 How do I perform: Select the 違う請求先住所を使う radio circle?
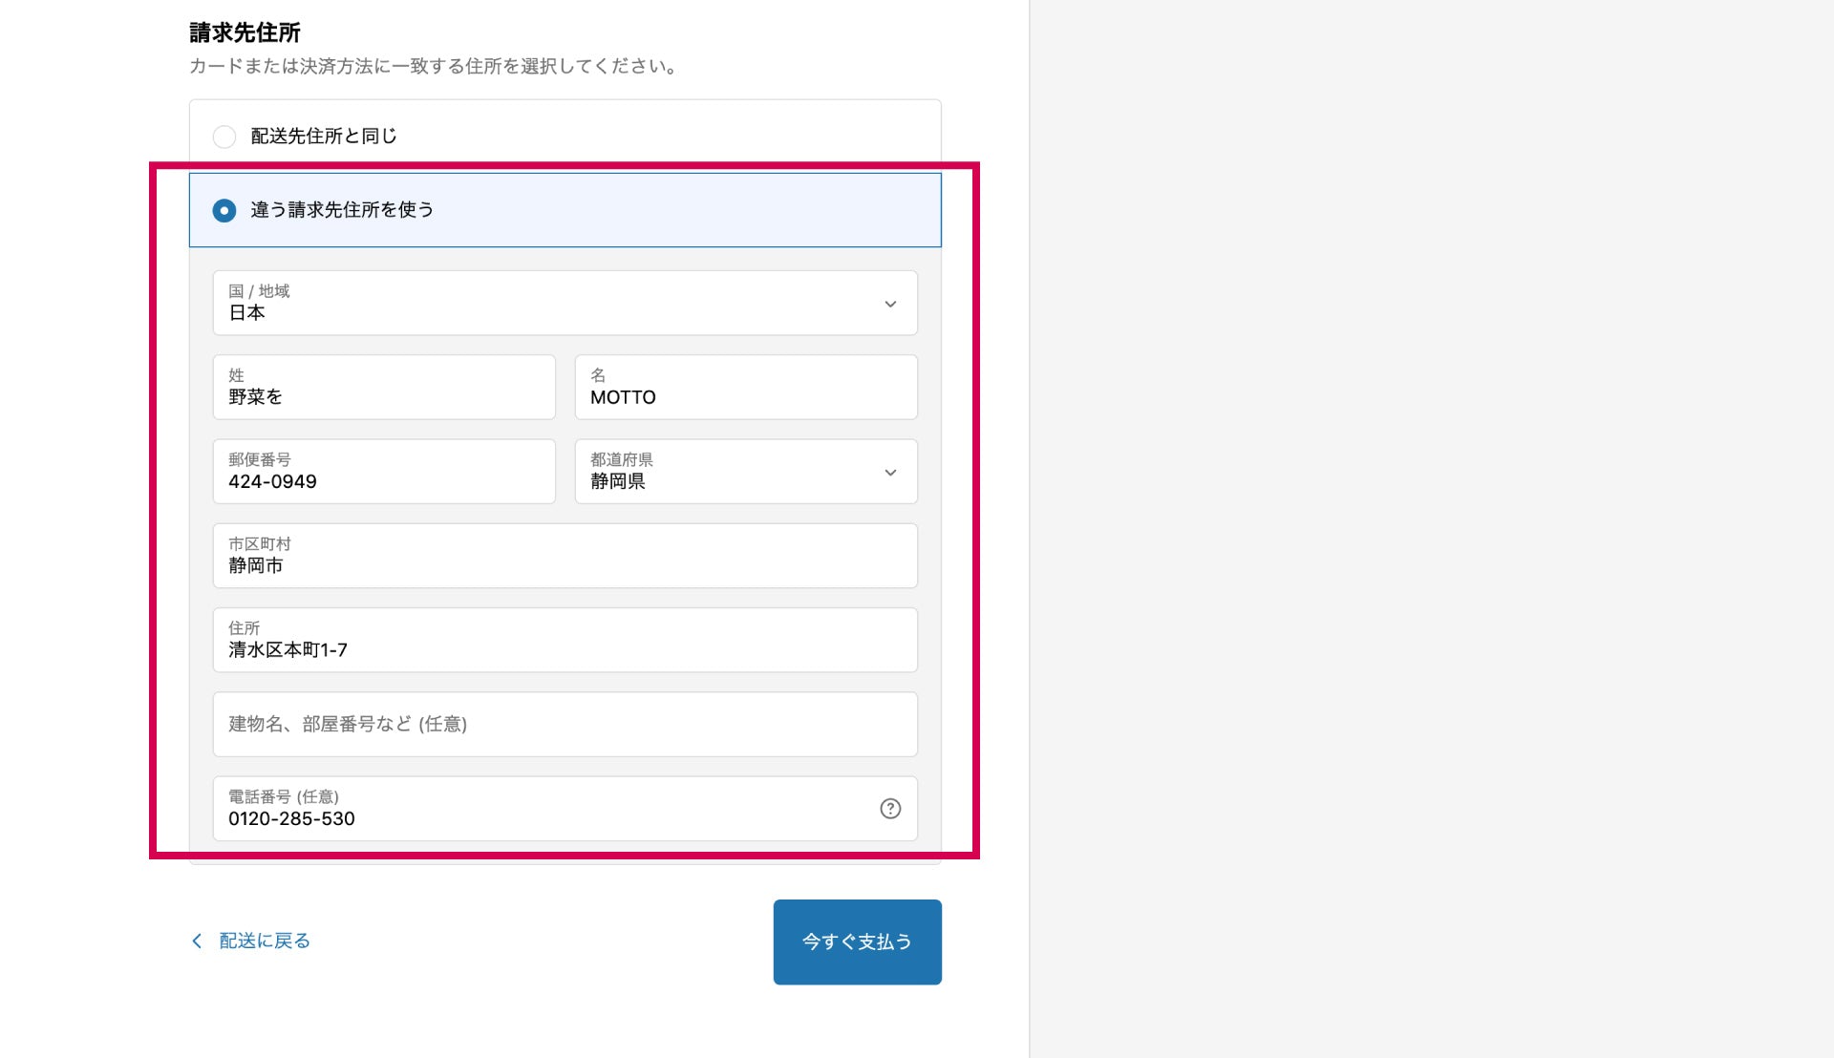224,210
